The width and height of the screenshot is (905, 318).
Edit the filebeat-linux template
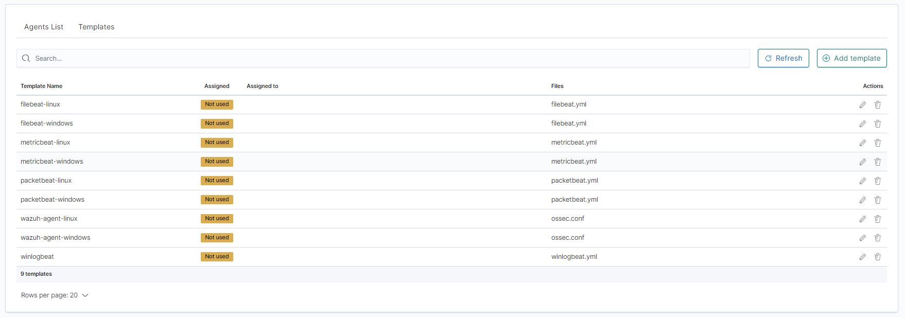coord(863,105)
